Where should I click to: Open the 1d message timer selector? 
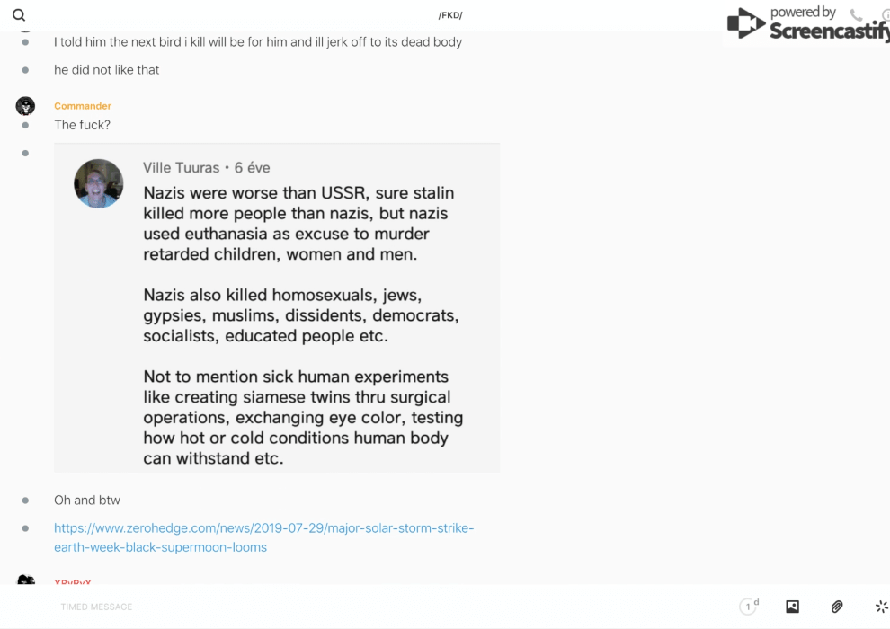pos(749,607)
